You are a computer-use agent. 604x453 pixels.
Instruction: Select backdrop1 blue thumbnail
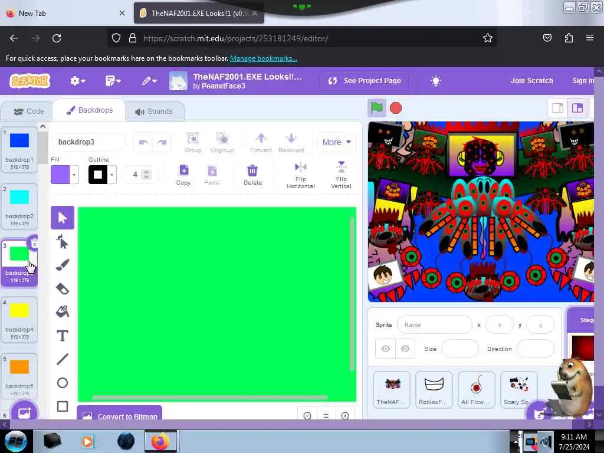coord(19,150)
